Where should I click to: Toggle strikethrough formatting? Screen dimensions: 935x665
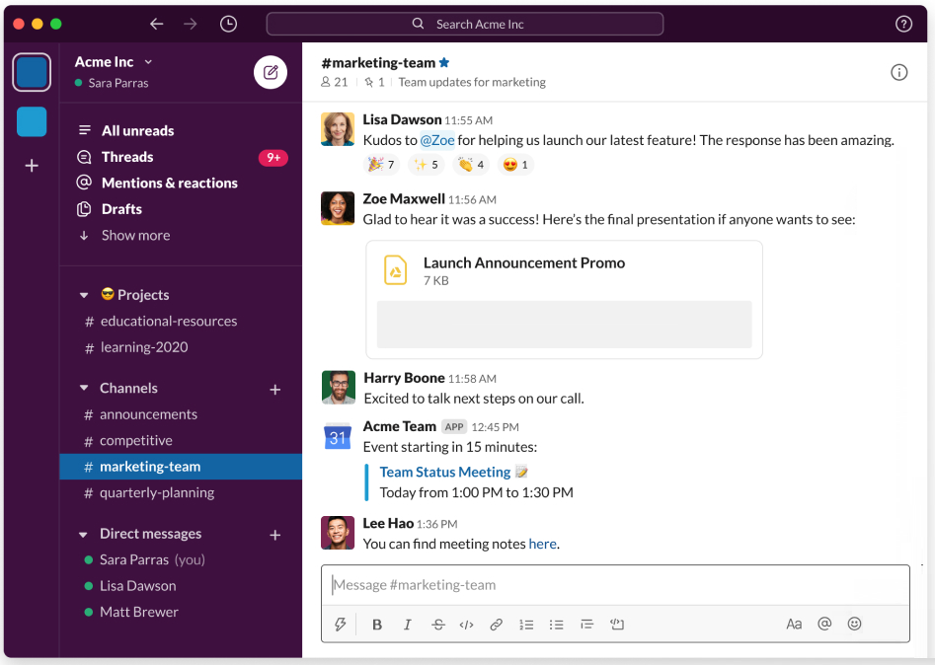coord(438,625)
